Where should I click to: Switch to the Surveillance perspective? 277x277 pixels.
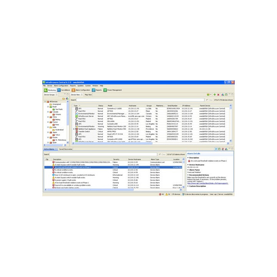click(63, 90)
